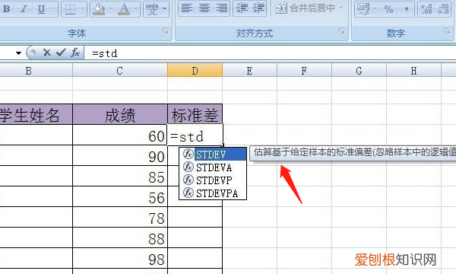Select the 标准差 header cell
The height and width of the screenshot is (274, 456).
pyautogui.click(x=195, y=115)
